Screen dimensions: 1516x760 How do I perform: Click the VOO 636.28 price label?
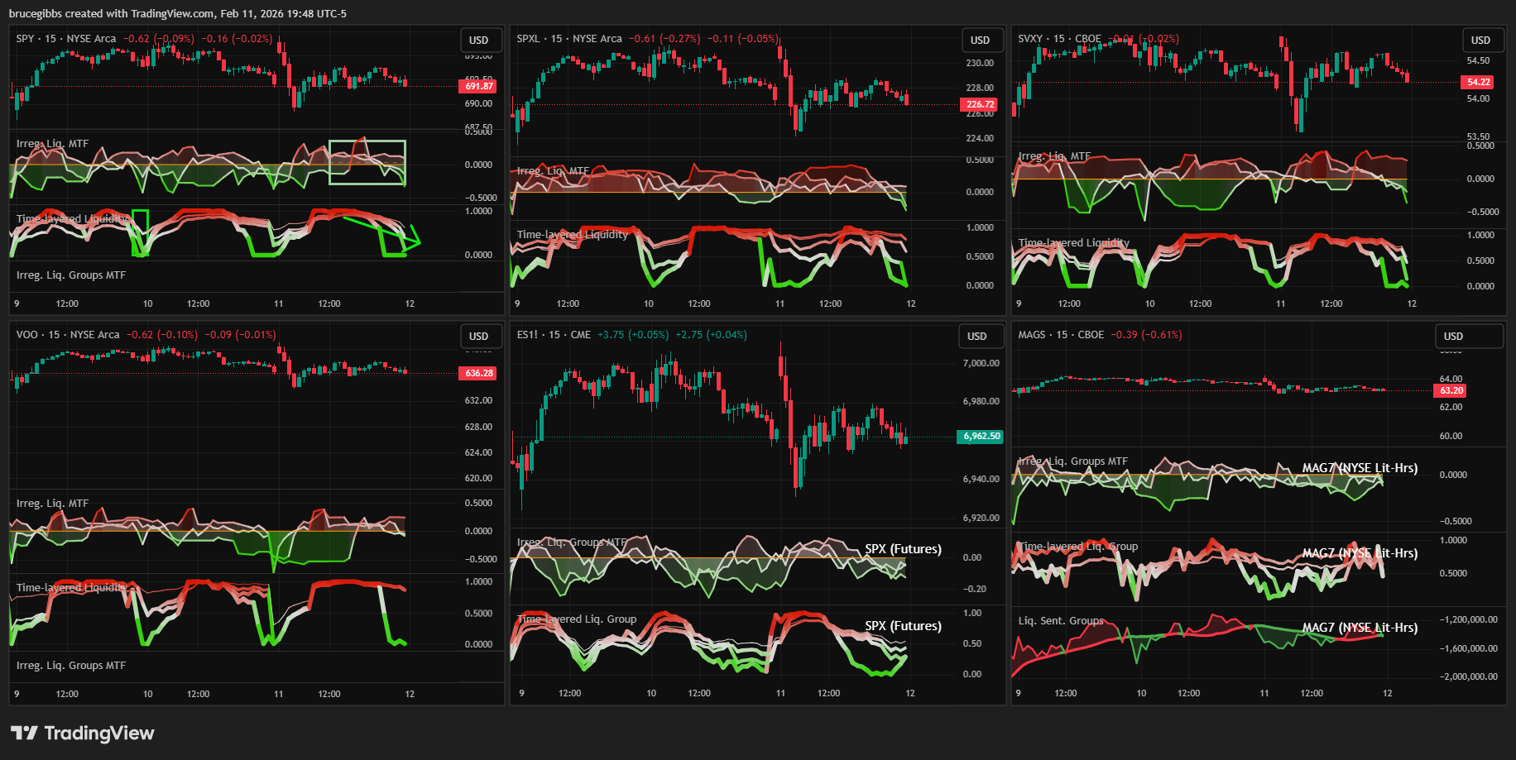coord(478,373)
